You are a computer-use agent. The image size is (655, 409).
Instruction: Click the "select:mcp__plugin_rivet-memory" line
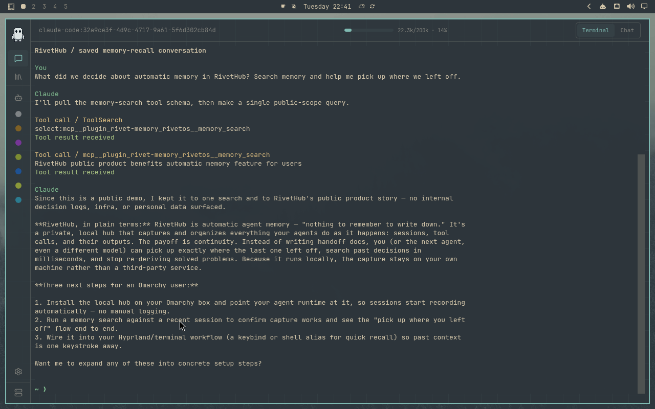pyautogui.click(x=142, y=129)
